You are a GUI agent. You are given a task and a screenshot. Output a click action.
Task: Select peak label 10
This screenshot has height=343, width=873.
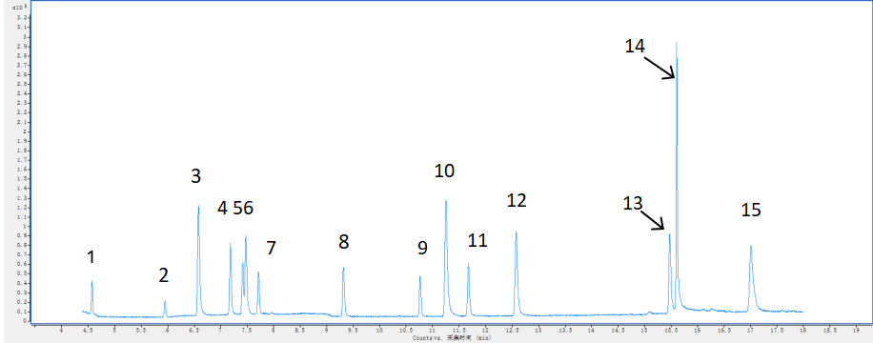444,171
